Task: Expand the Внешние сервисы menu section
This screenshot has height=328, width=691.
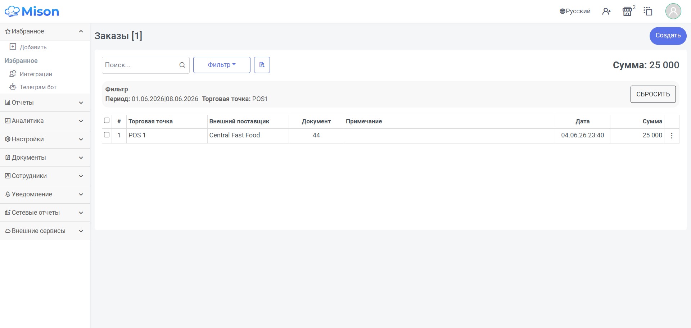Action: [45, 231]
